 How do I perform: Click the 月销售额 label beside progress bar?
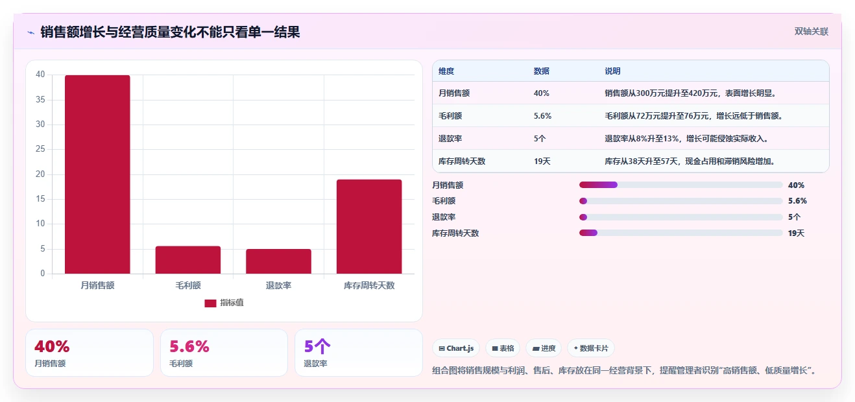(448, 185)
